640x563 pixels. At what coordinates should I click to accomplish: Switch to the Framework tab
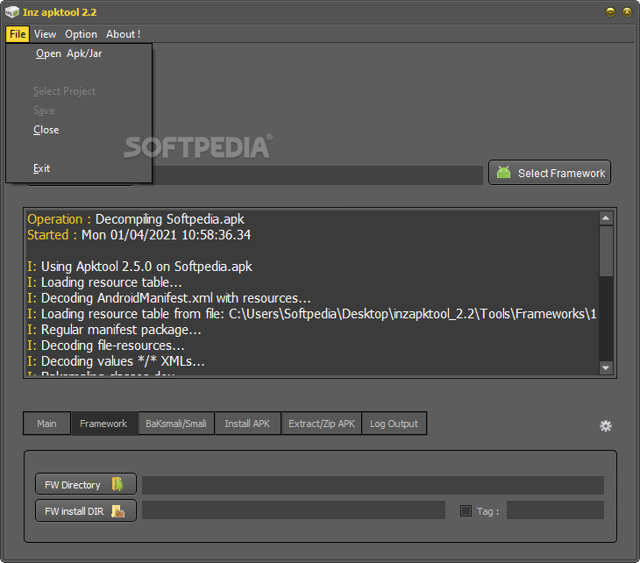click(x=103, y=424)
